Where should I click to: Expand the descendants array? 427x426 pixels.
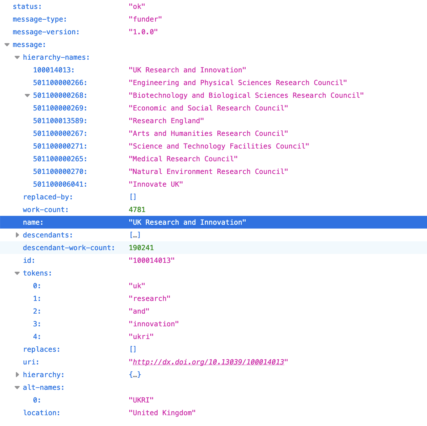click(x=17, y=235)
